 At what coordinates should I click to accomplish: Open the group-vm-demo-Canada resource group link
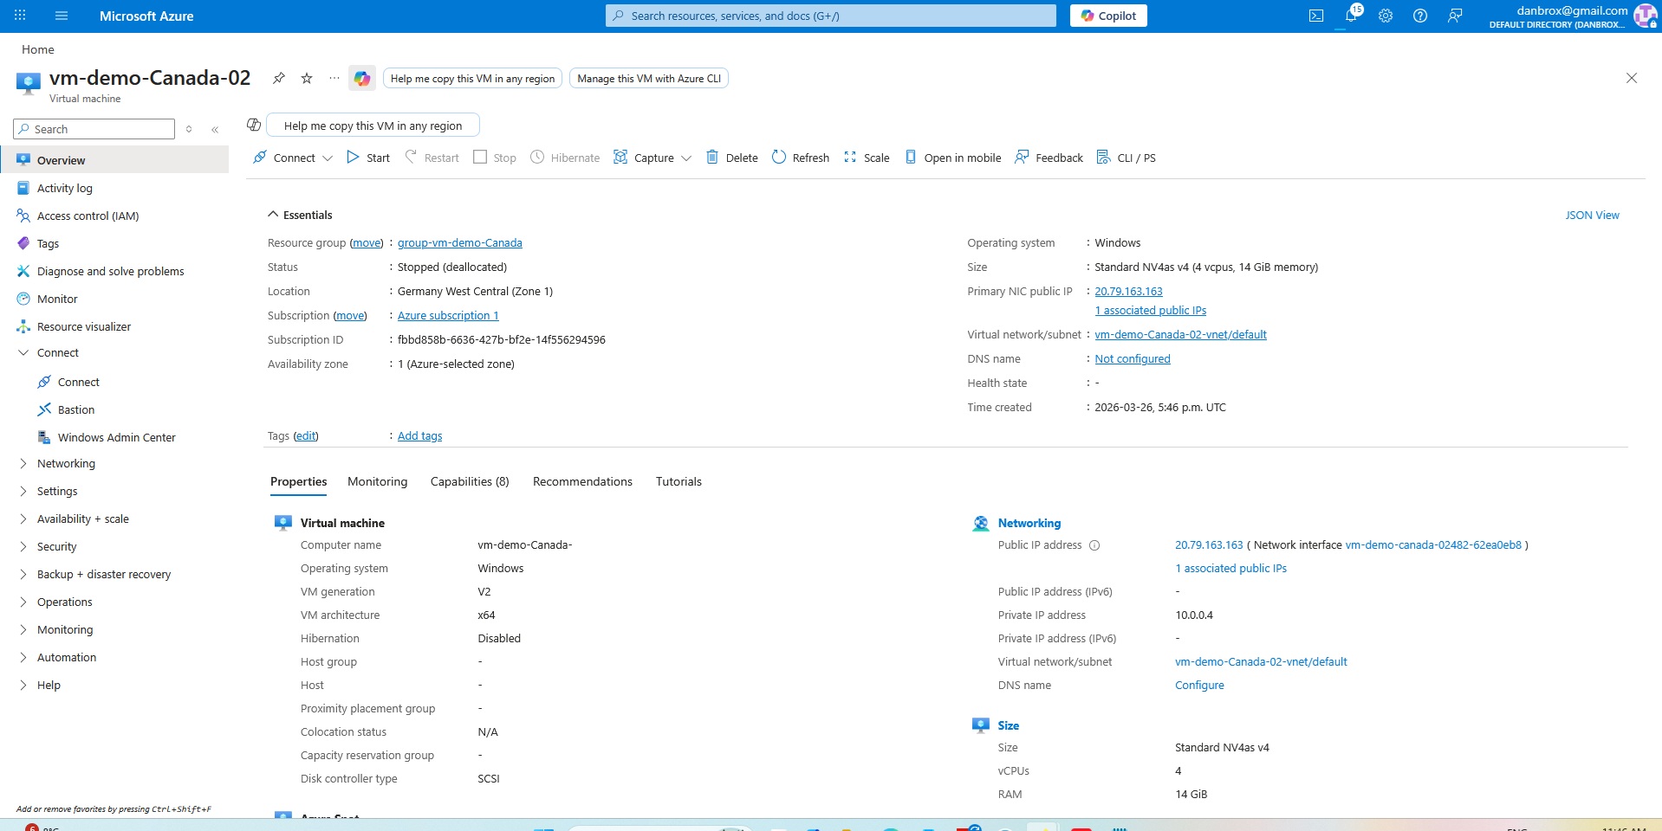[x=459, y=243]
